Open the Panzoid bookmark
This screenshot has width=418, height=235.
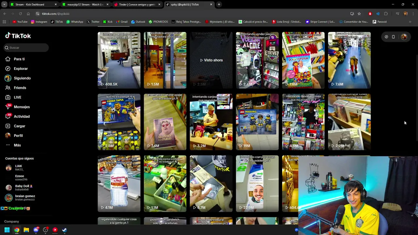(x=379, y=22)
